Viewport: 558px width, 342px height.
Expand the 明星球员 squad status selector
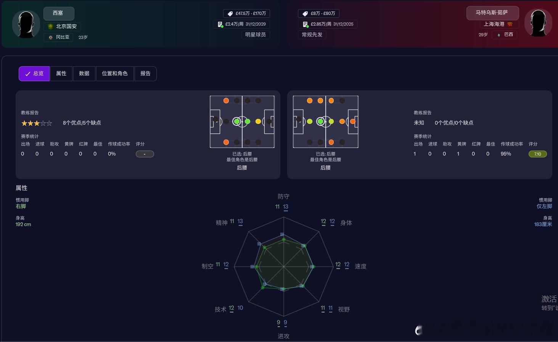pos(256,35)
